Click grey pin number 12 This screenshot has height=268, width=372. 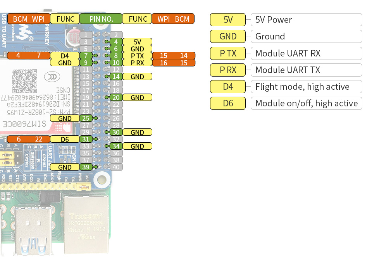click(x=116, y=70)
